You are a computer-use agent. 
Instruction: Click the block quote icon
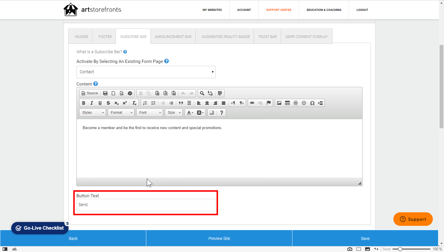(x=181, y=103)
